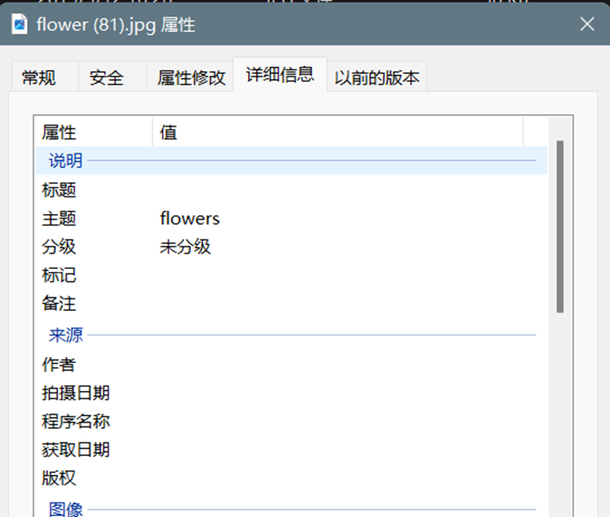Click the 图像 group header

[65, 509]
